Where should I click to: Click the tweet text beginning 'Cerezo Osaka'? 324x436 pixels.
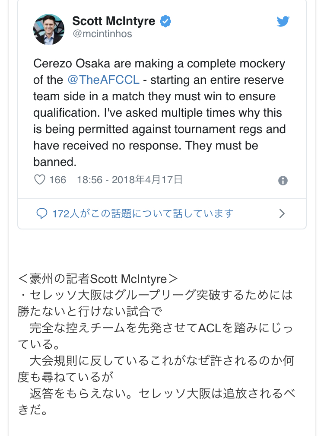click(159, 113)
